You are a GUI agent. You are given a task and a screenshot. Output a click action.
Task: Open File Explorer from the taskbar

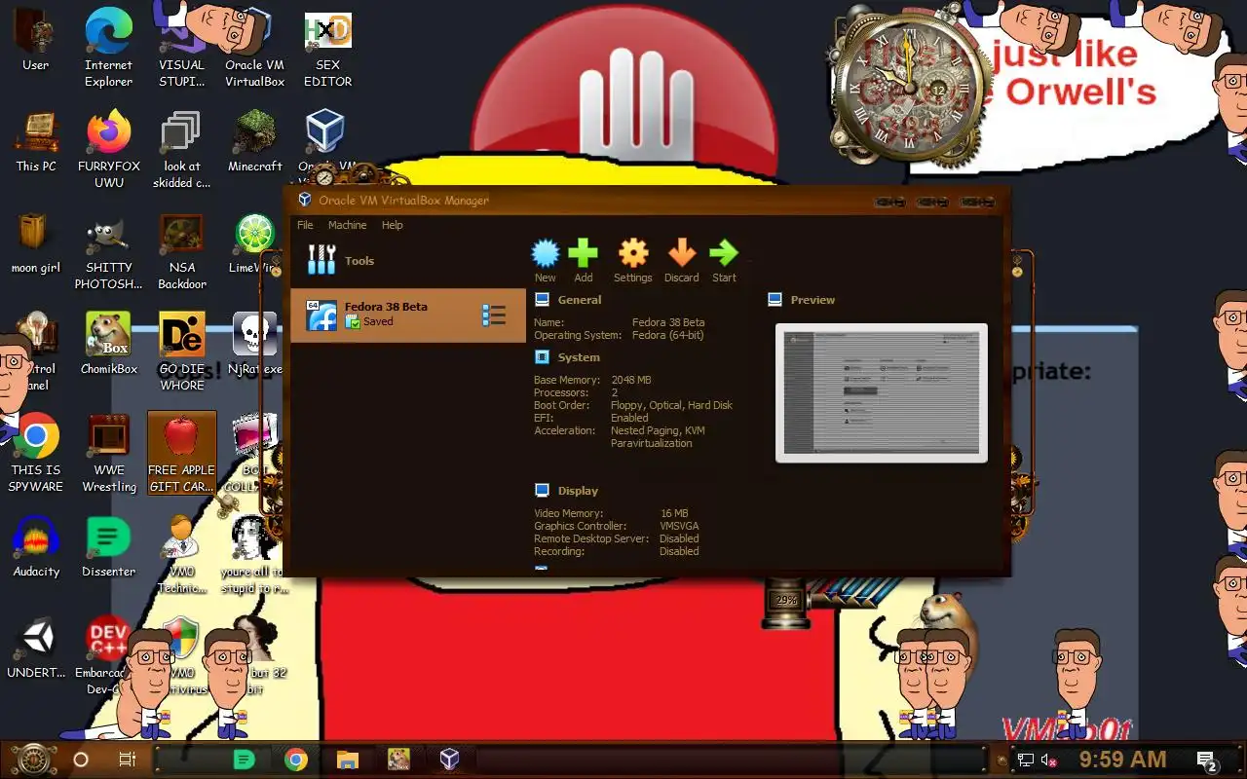(348, 760)
